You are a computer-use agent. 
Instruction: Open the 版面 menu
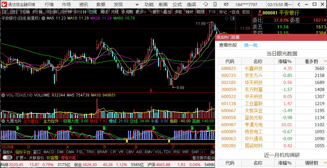(x=163, y=4)
